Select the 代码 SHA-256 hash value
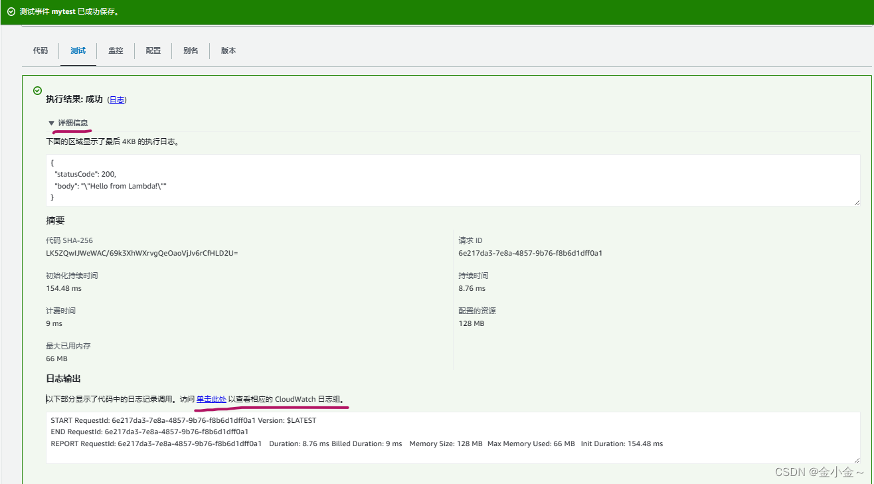The height and width of the screenshot is (484, 874). (x=142, y=253)
